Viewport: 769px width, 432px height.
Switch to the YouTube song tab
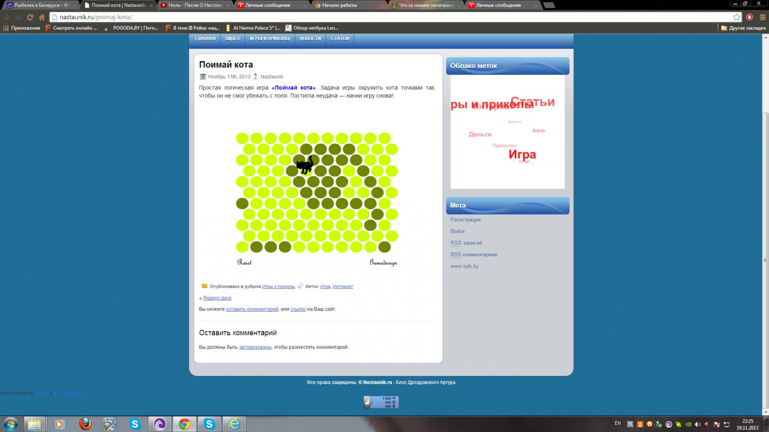point(195,5)
